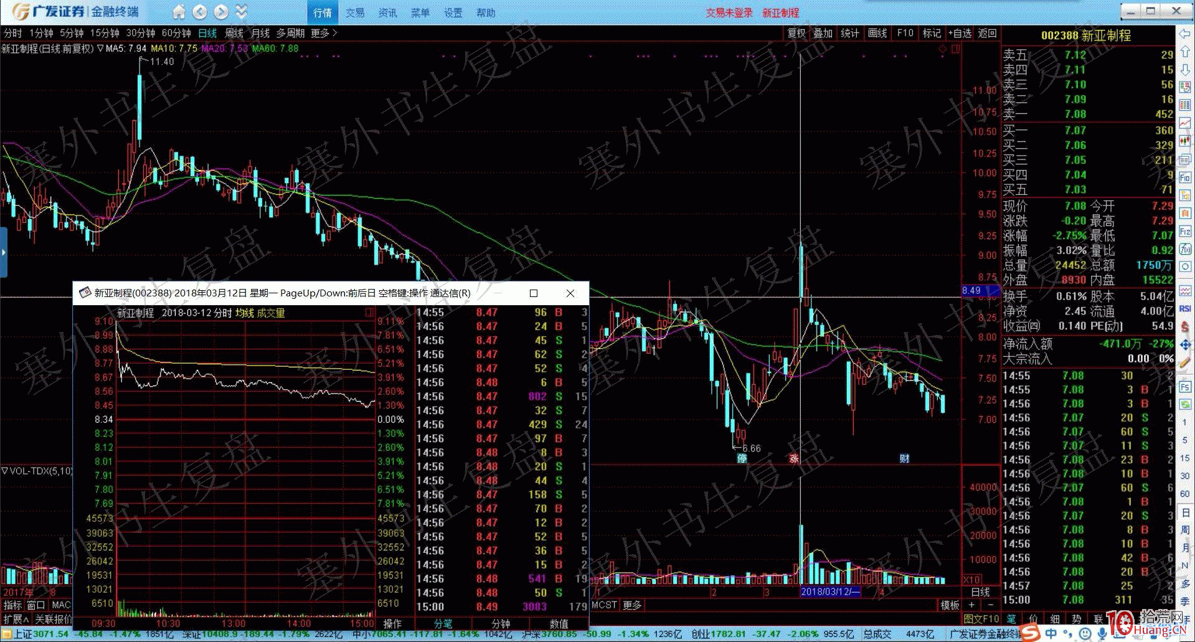
Task: Switch to the 60分钟 period
Action: click(x=176, y=33)
